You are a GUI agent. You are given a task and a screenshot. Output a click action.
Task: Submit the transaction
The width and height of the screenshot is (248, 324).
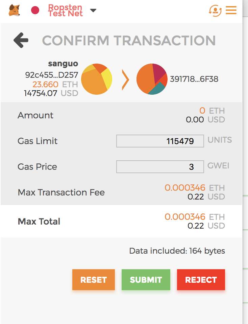146,280
